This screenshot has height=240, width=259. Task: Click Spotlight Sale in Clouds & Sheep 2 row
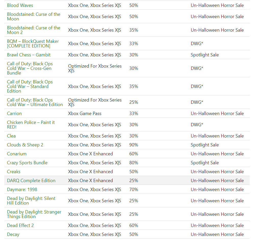pos(205,145)
